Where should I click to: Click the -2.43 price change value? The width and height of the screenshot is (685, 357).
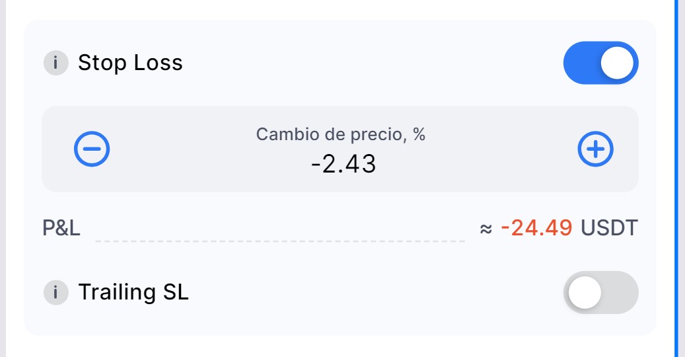click(x=343, y=165)
